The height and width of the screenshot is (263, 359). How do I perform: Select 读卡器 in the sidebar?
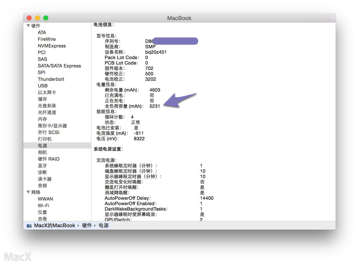(x=45, y=179)
